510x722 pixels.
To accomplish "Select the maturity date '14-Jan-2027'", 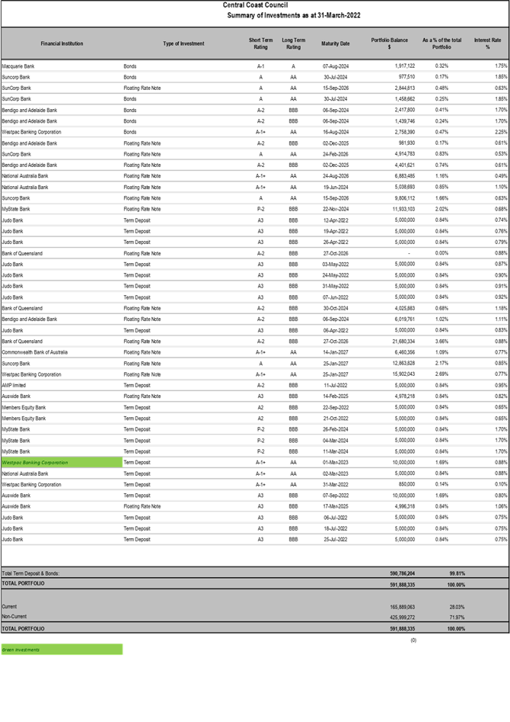I will click(x=336, y=352).
